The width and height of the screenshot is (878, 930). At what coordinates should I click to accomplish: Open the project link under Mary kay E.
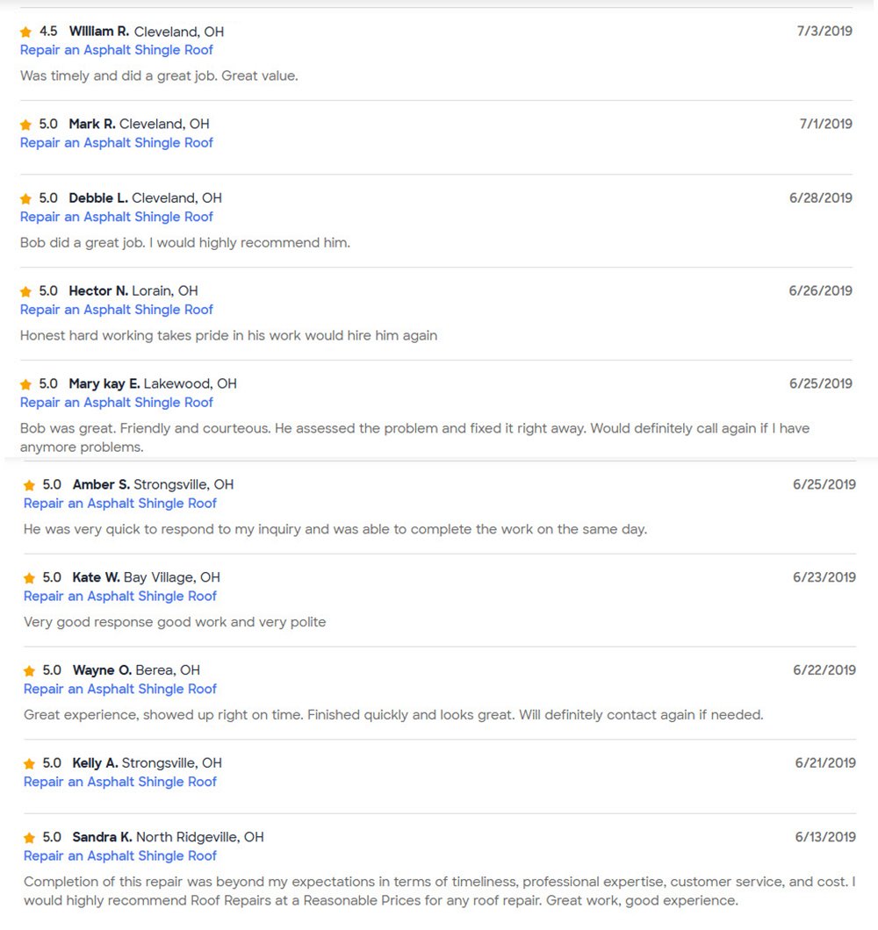[117, 403]
